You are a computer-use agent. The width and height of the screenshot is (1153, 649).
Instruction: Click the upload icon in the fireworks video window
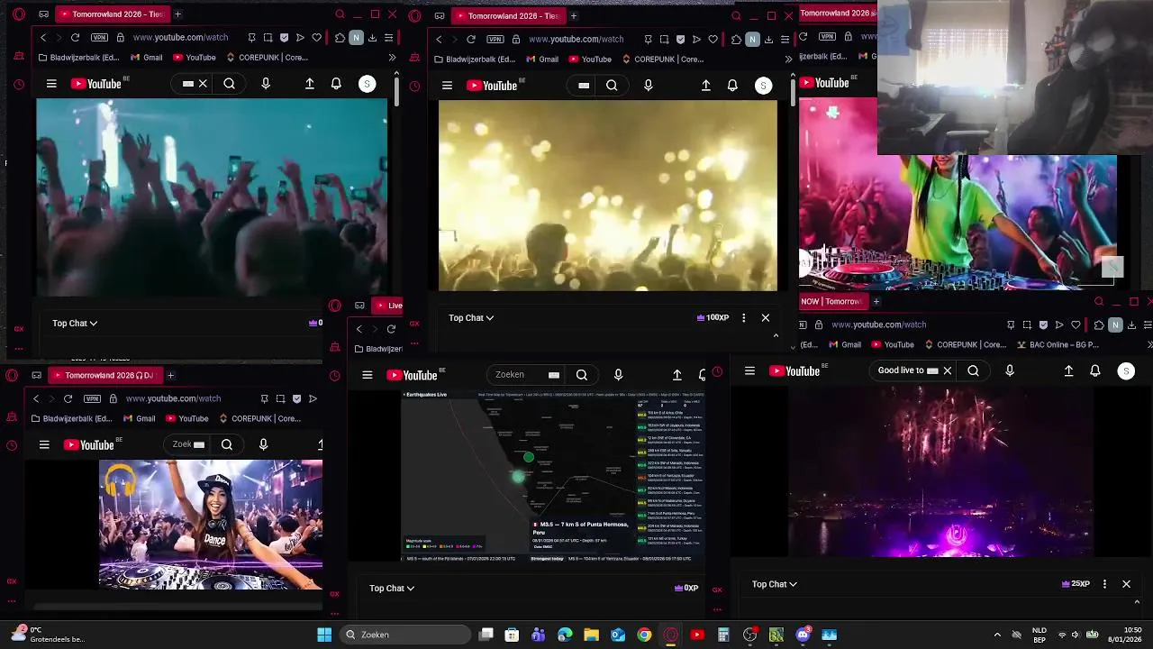click(1069, 370)
